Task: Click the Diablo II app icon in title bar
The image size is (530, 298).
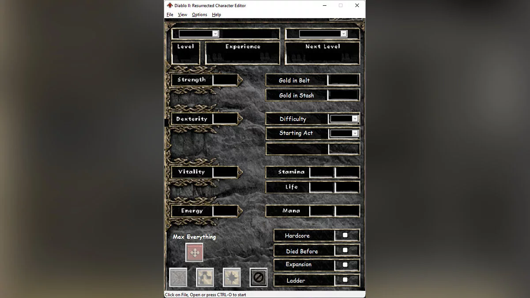Action: [170, 5]
